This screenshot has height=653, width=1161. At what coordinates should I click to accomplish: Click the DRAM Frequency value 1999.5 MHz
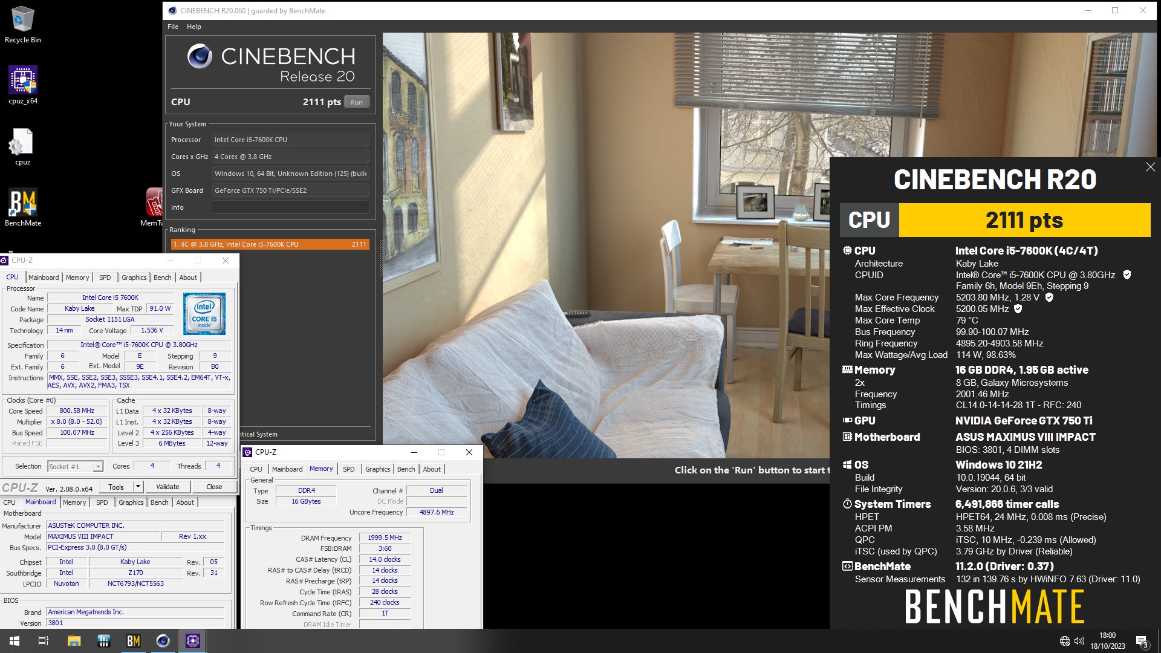pyautogui.click(x=385, y=538)
